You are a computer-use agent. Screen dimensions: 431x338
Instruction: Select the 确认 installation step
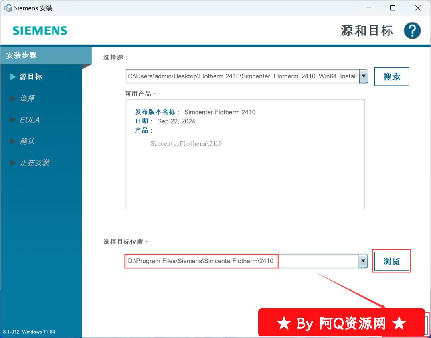(27, 141)
